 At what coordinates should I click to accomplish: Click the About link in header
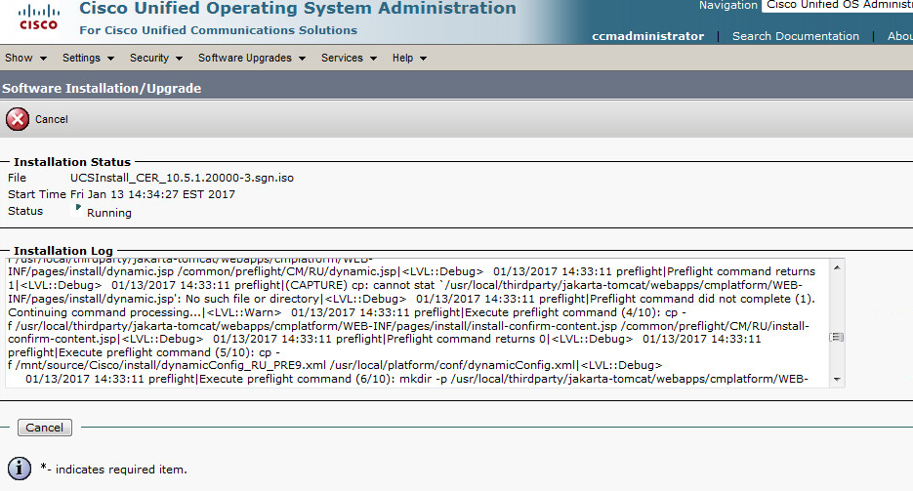point(899,36)
